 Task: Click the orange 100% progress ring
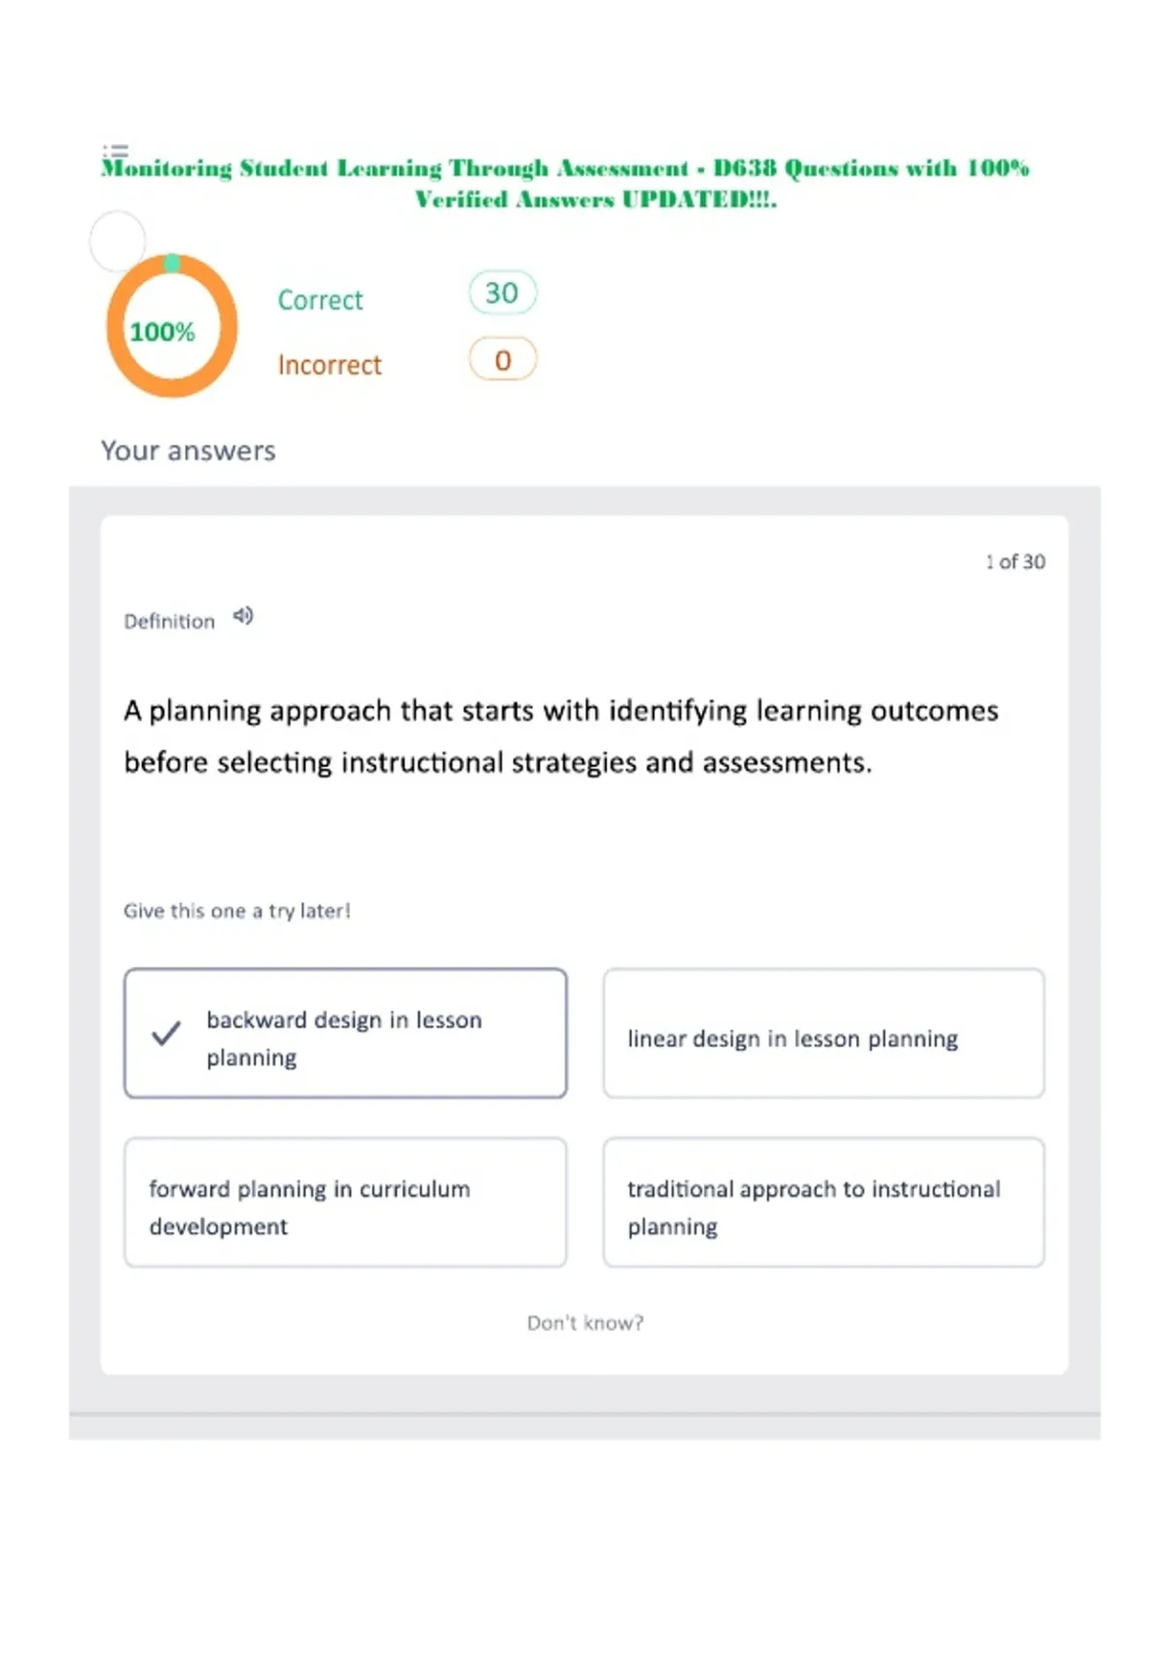point(172,327)
